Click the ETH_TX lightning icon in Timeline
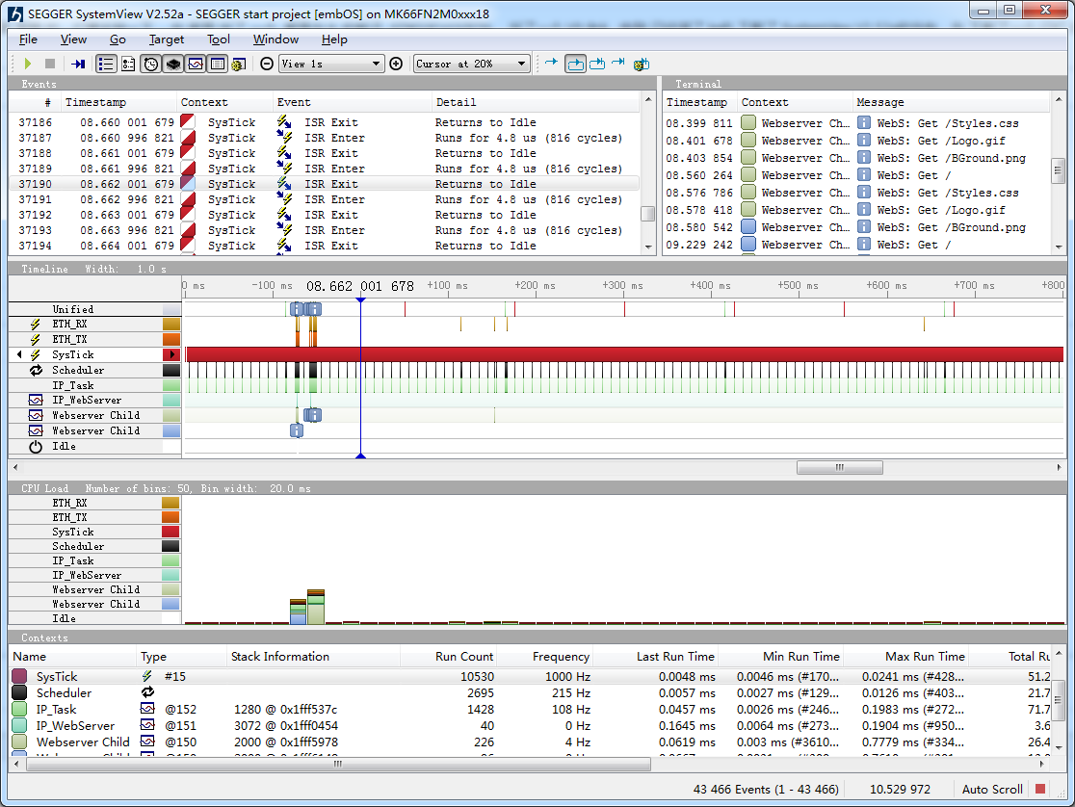 pyautogui.click(x=35, y=339)
